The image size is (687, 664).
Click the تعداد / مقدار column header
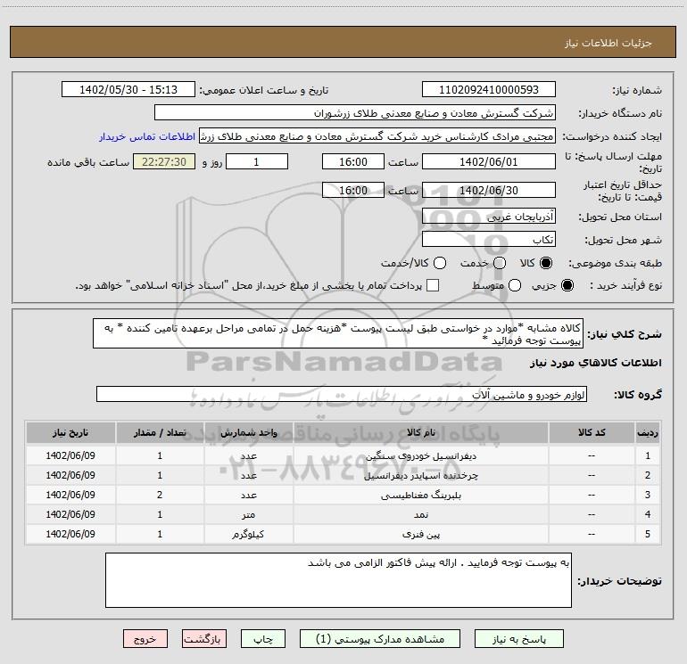coord(160,432)
